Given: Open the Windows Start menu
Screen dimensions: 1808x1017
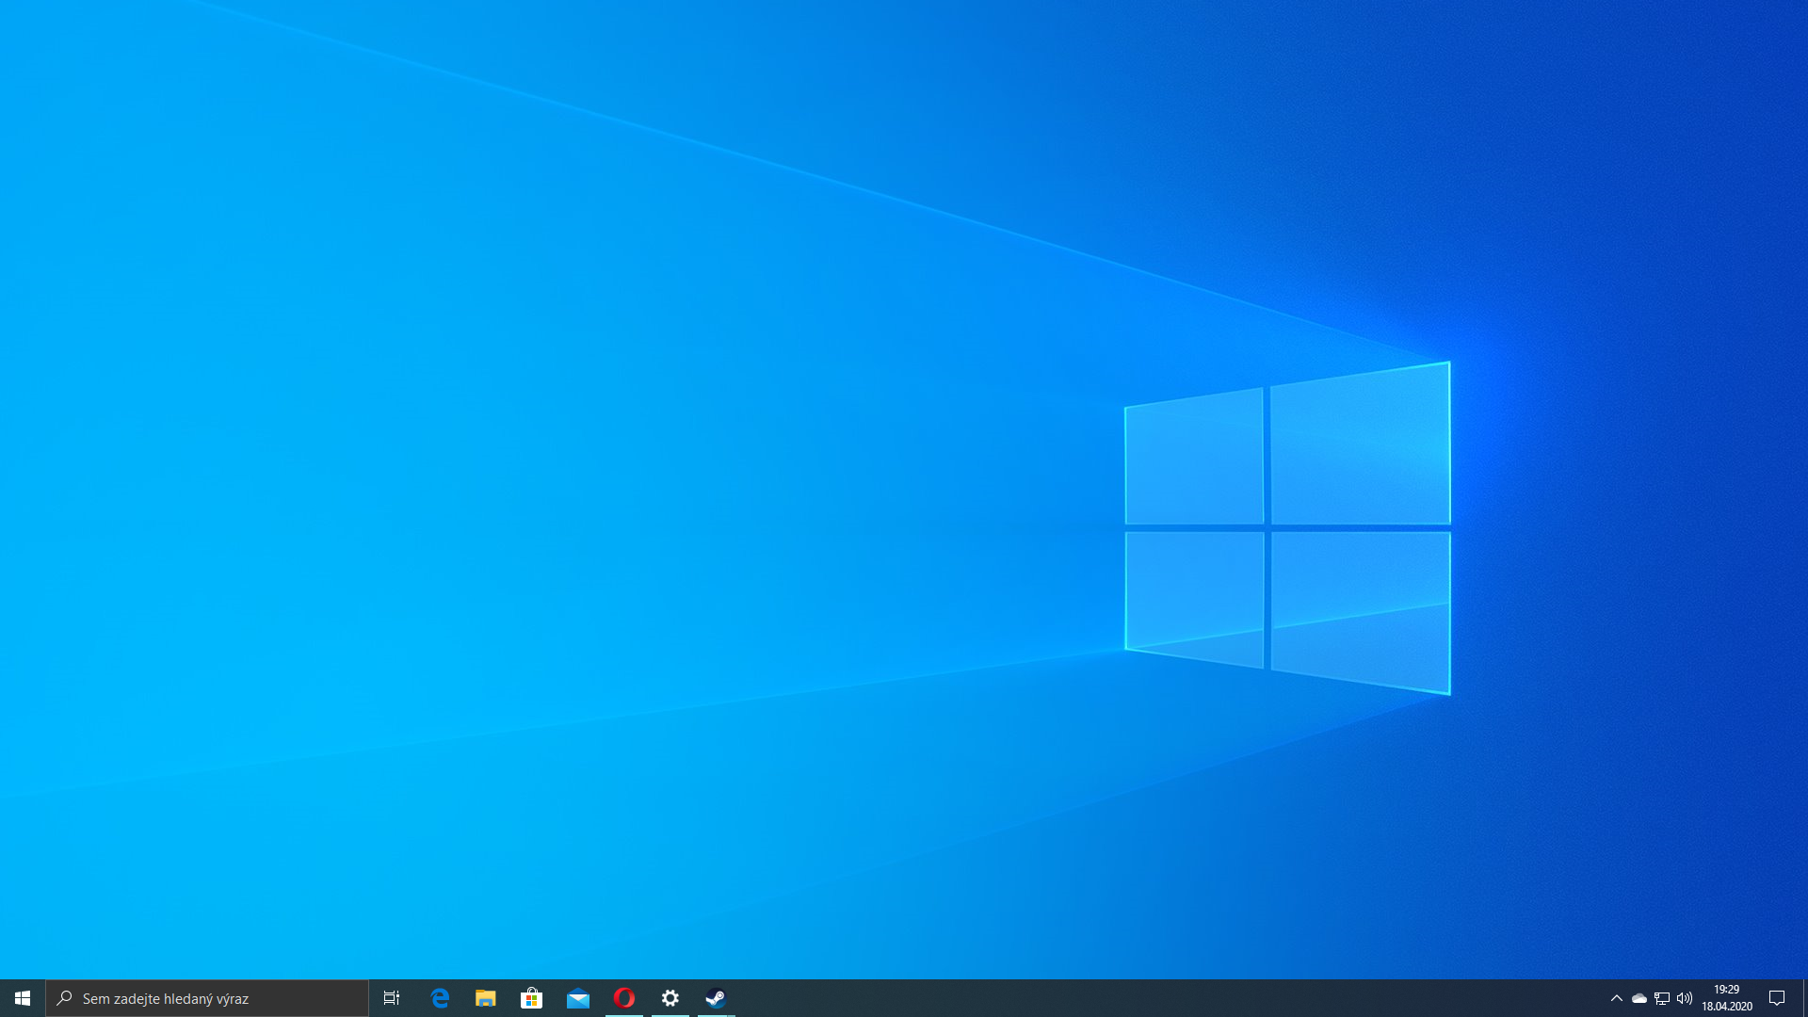Looking at the screenshot, I should point(23,998).
